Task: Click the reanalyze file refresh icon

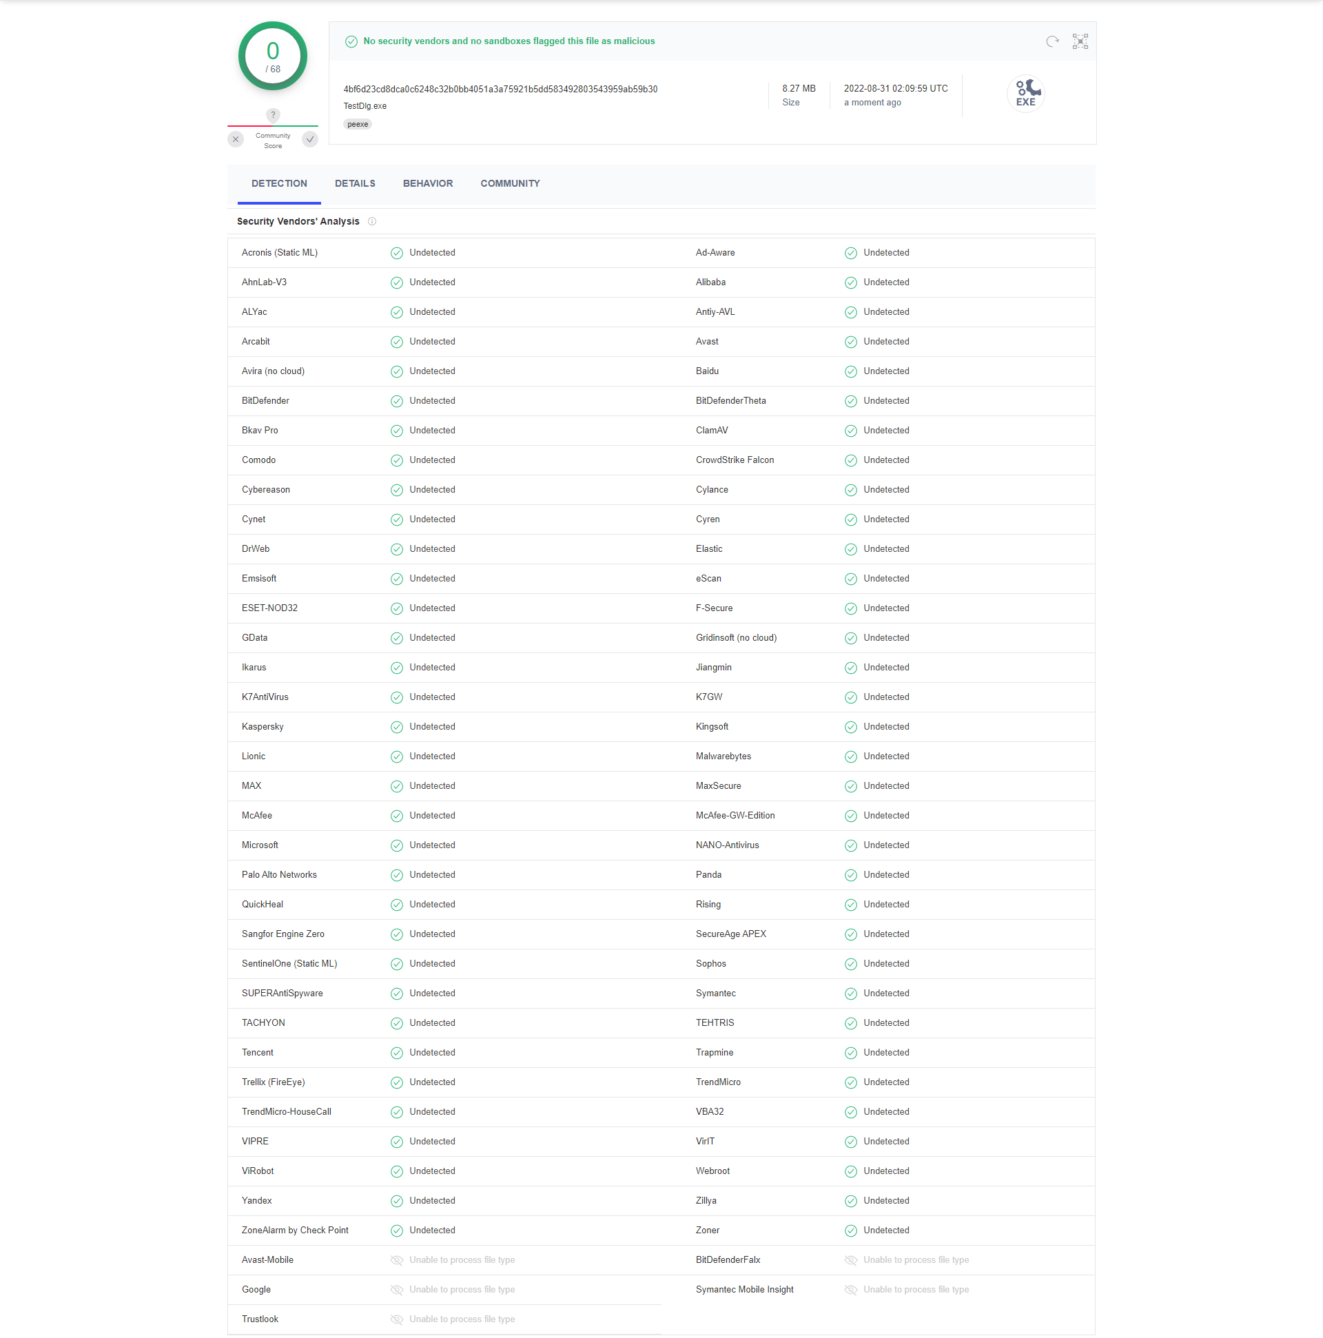Action: 1052,41
